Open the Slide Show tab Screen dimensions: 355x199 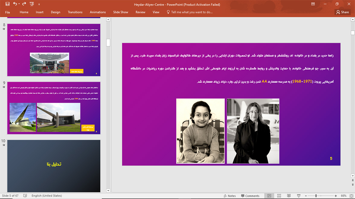pos(121,12)
